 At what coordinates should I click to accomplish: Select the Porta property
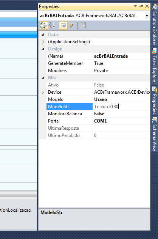70,121
